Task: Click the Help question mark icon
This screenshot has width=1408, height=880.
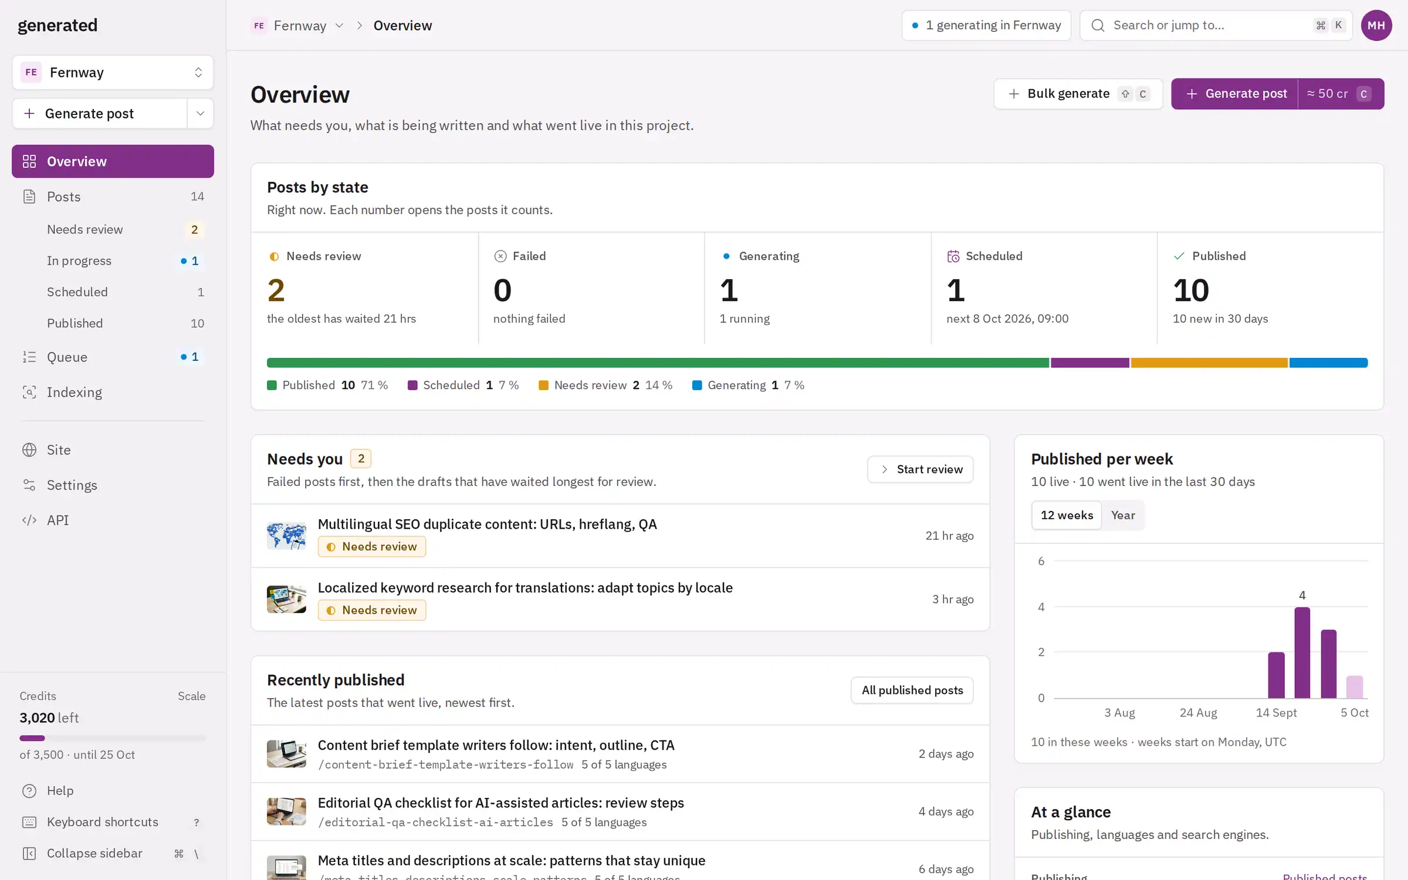Action: (x=29, y=791)
